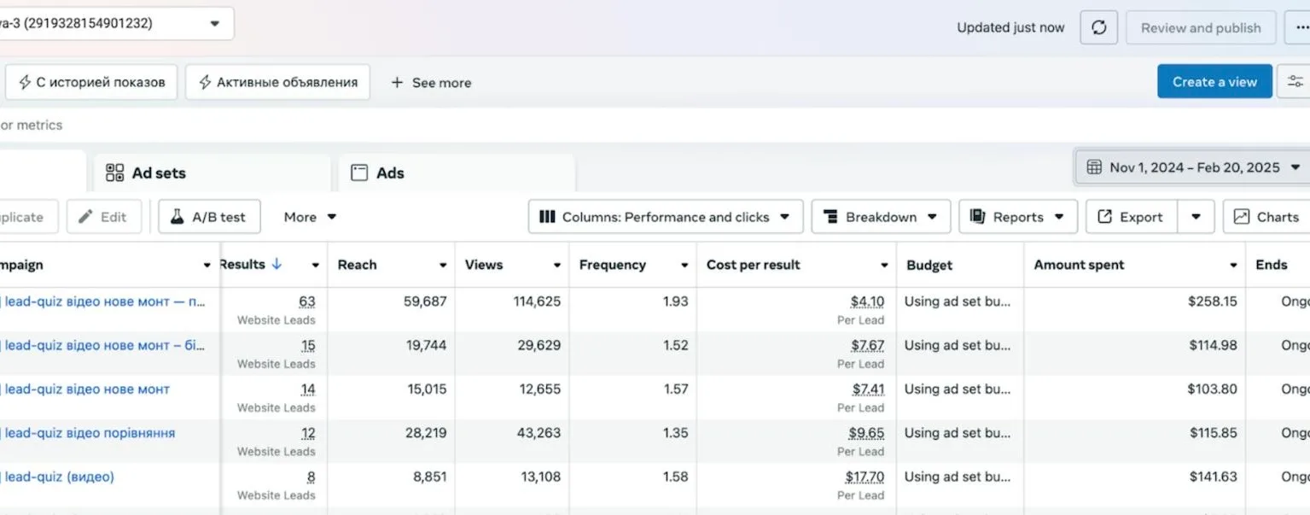
Task: Expand the More actions dropdown
Action: [310, 217]
